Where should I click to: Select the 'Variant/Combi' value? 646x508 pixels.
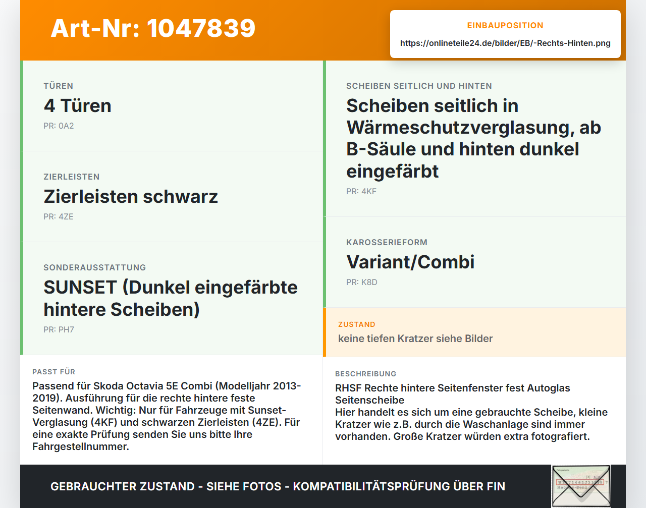click(410, 262)
